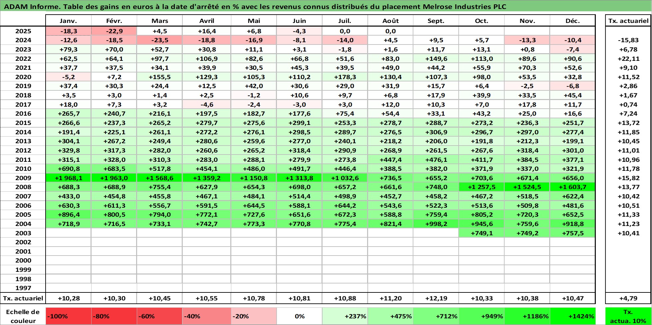Viewport: 652px width, 325px height.
Task: Select the +178,3 cell in 2020
Action: click(345, 77)
